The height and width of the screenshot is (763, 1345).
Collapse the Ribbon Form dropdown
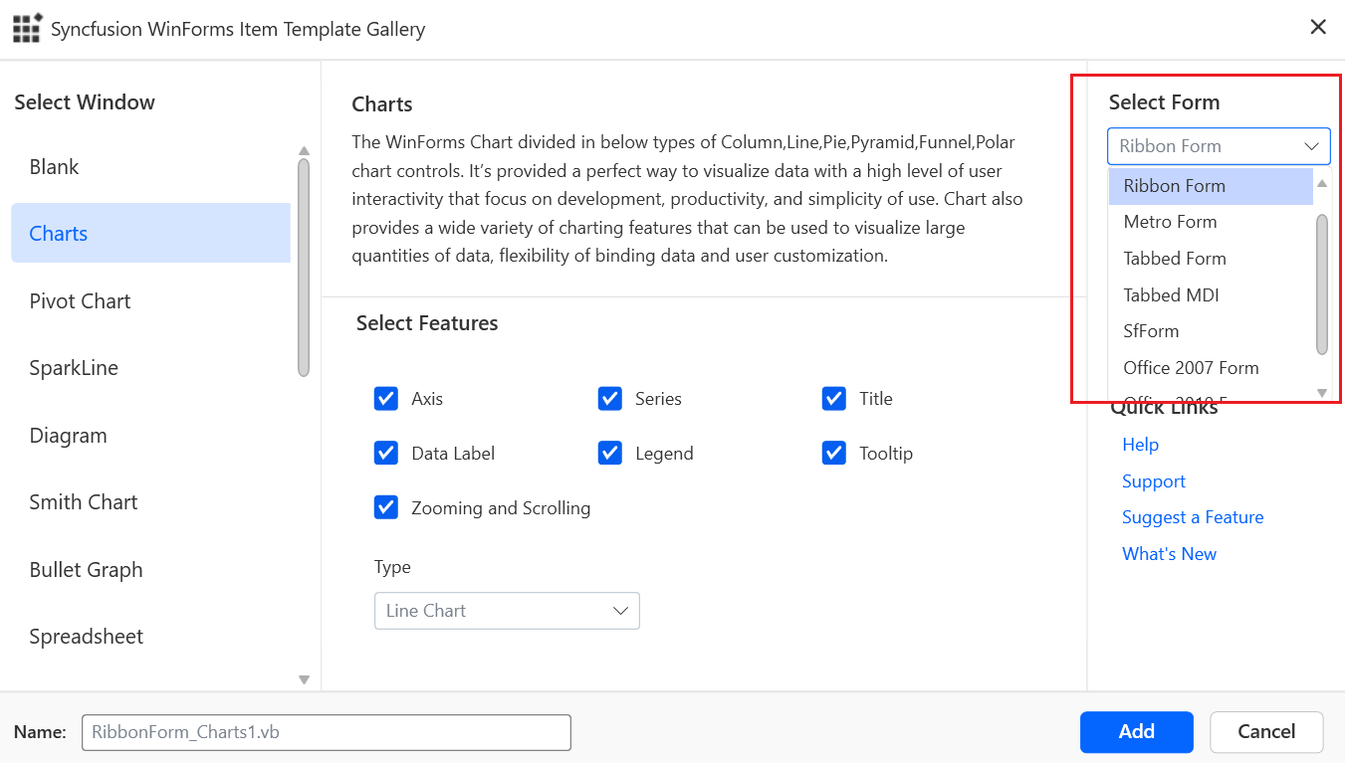(x=1311, y=146)
